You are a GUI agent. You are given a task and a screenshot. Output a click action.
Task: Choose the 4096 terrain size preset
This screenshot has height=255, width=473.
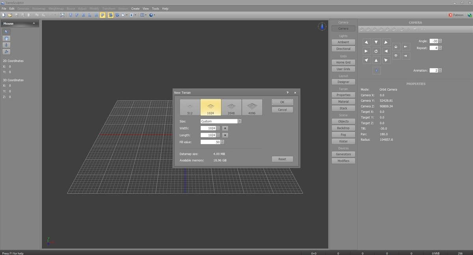tap(252, 107)
